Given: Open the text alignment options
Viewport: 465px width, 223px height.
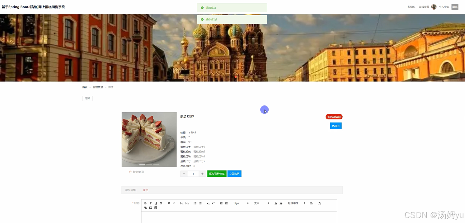Looking at the screenshot, I should point(312,203).
